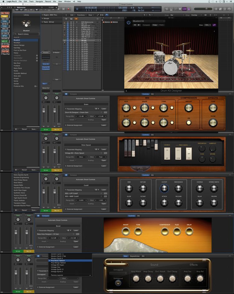234x294 pixels.
Task: Open the Loop Browser icon
Action: (x=225, y=9)
